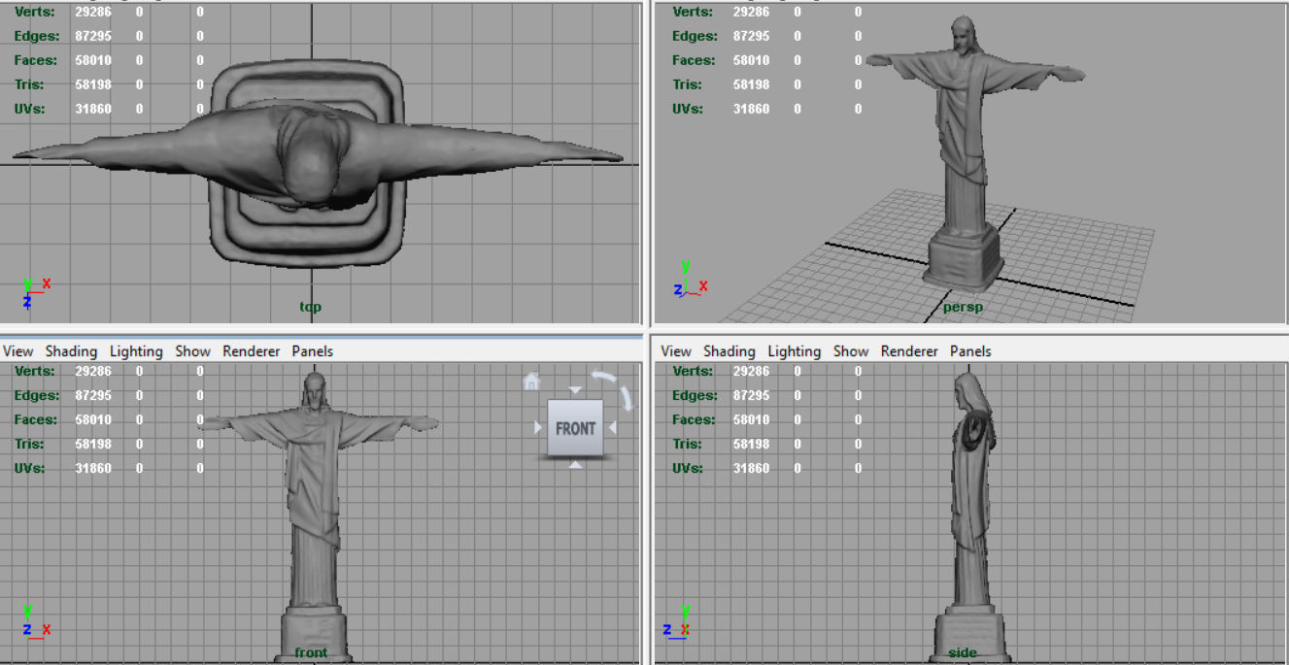Open Lighting menu in front viewport panel
This screenshot has height=665, width=1289.
[136, 351]
